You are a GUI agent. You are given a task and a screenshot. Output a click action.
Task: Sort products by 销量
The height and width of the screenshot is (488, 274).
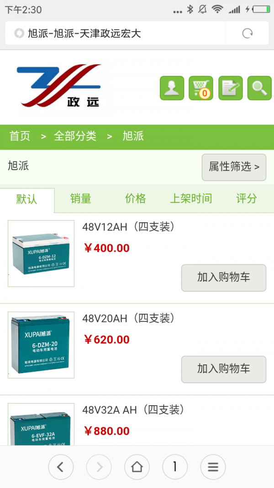(x=81, y=198)
